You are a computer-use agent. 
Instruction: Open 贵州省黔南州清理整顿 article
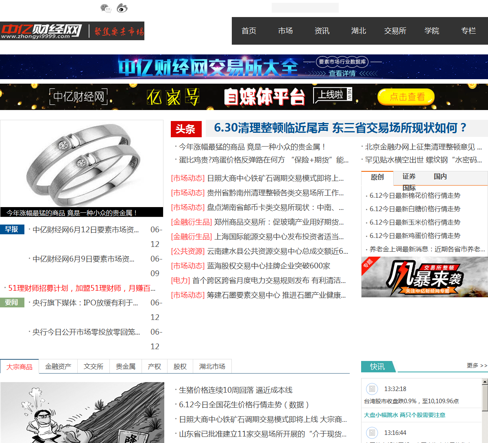point(275,193)
